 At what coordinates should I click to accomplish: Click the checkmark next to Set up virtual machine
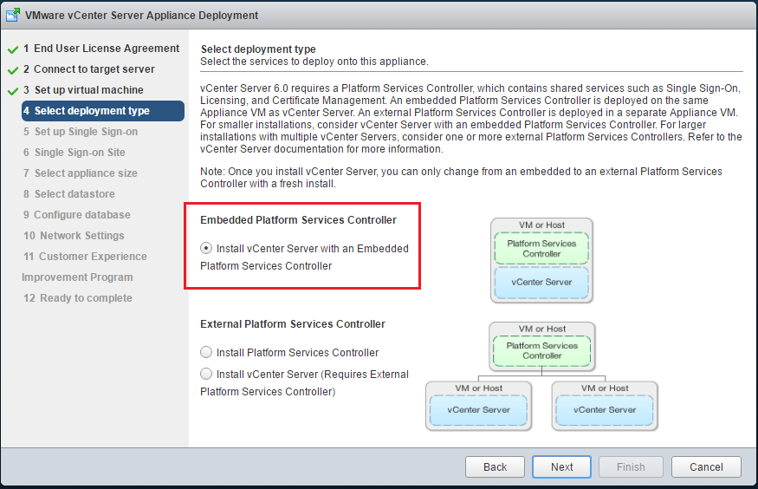13,91
